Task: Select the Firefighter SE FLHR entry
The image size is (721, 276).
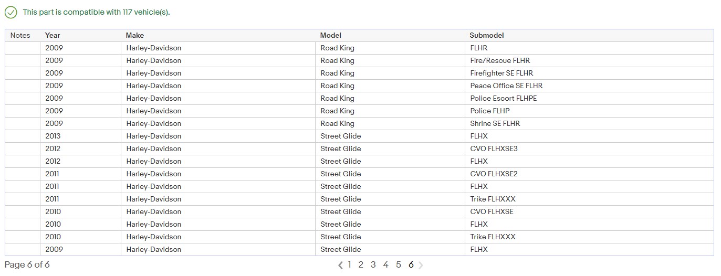Action: (501, 73)
